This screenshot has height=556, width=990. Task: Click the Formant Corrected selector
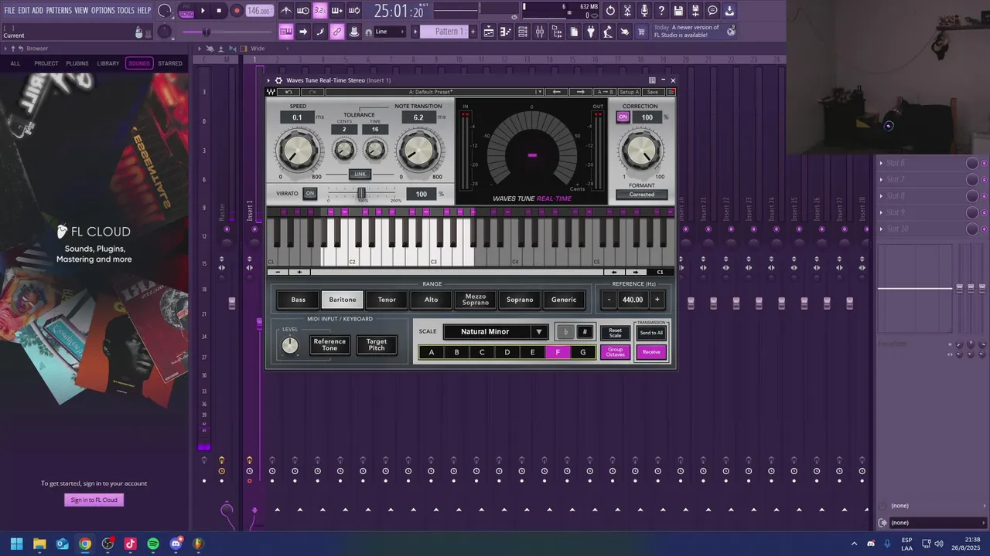coord(641,195)
